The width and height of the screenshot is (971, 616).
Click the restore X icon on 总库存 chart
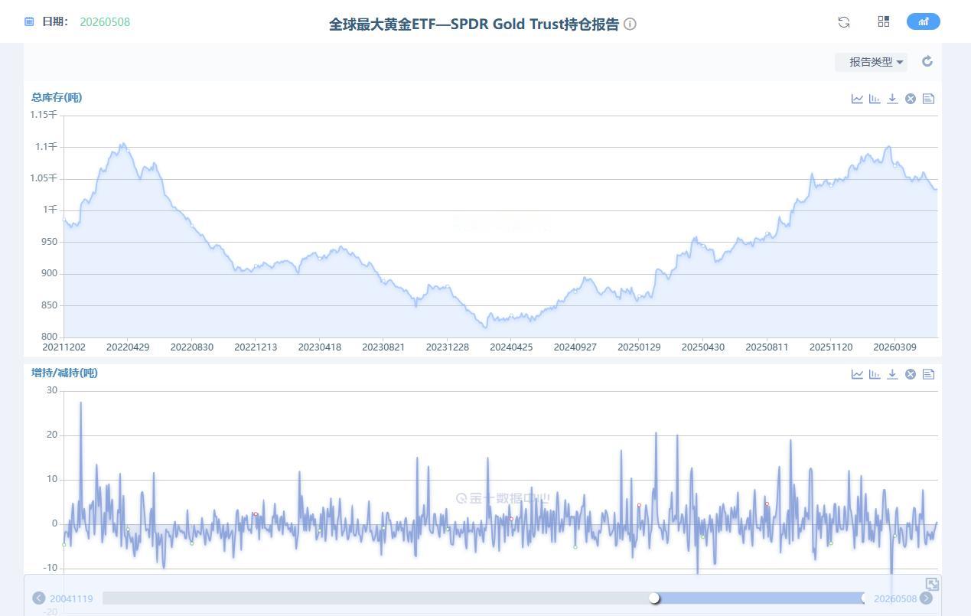point(911,99)
